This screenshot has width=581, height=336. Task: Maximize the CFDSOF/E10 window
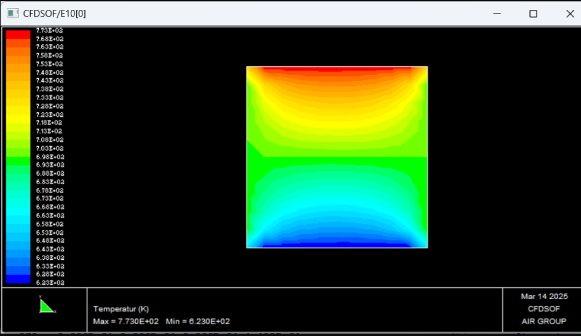tap(533, 14)
